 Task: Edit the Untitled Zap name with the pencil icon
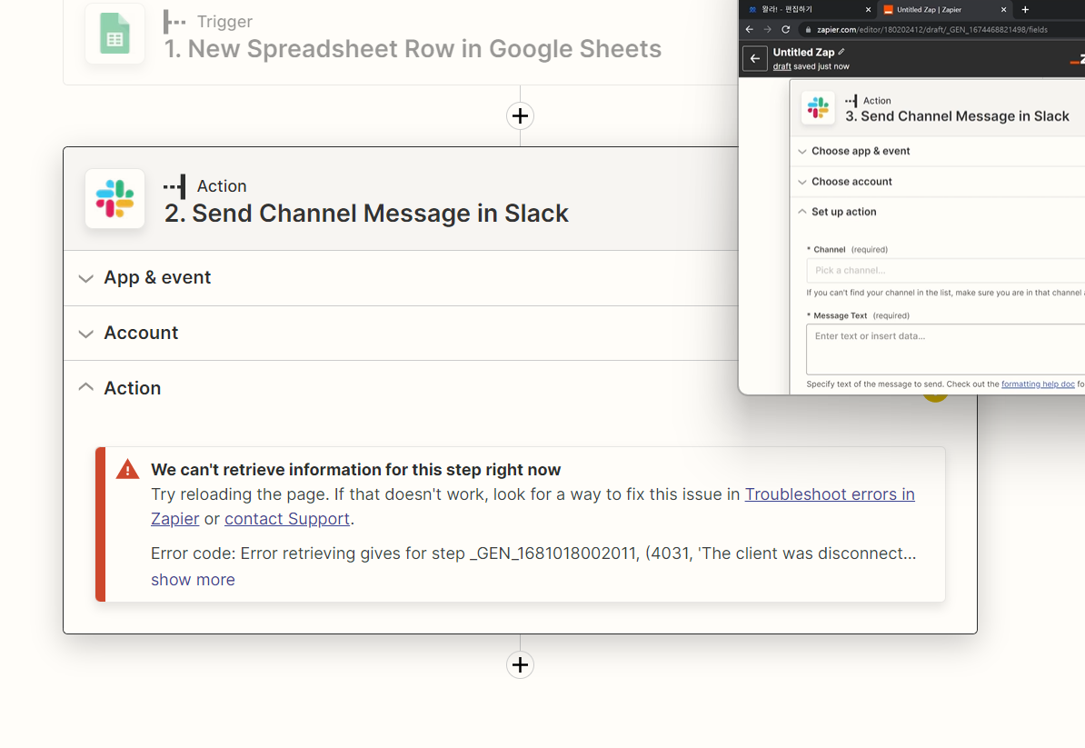click(x=841, y=52)
